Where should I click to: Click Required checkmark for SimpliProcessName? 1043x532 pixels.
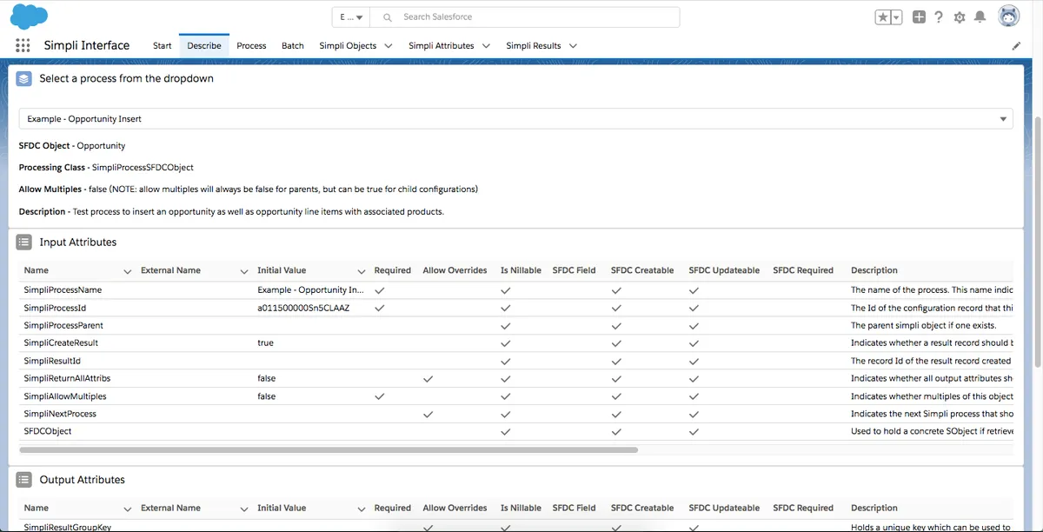pos(380,290)
